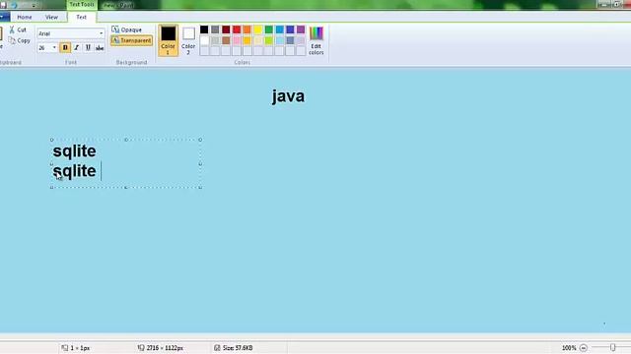Open the Edit colors dialog
Viewport: 631px width, 354px height.
(x=315, y=40)
